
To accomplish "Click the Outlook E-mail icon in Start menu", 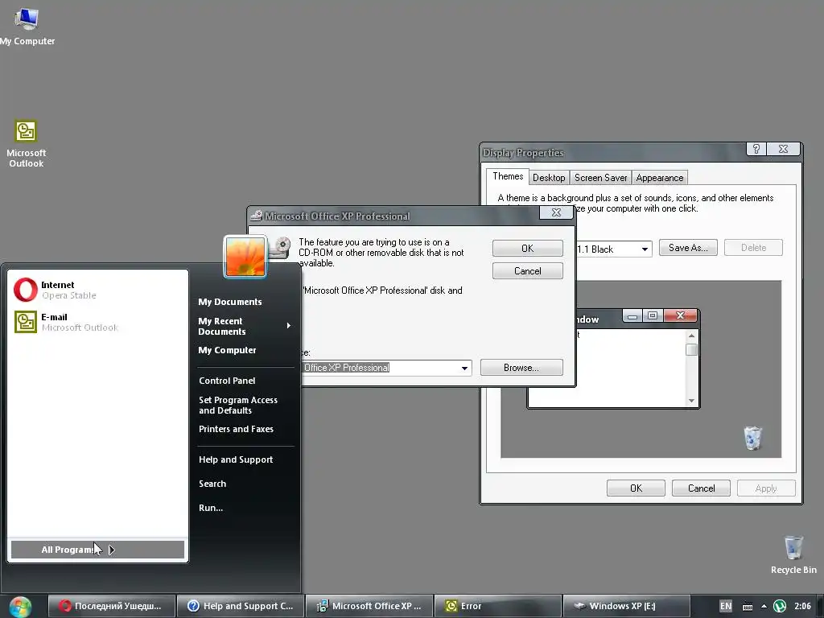I will click(x=25, y=322).
